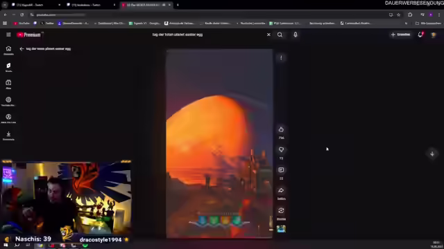Image resolution: width=444 pixels, height=249 pixels.
Task: Click the Create (Erstellen) button
Action: tap(401, 35)
